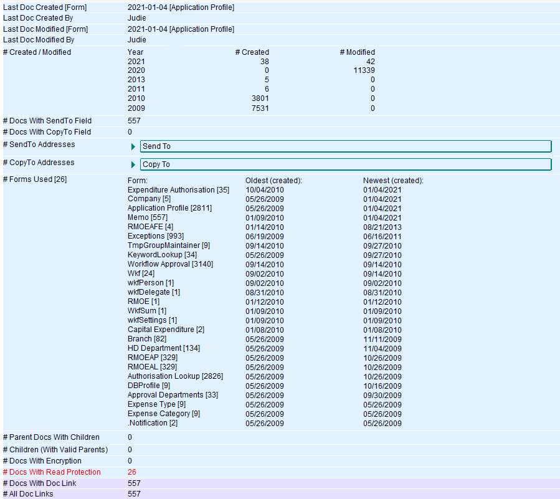Click the # Forms Used [26] label

[35, 179]
